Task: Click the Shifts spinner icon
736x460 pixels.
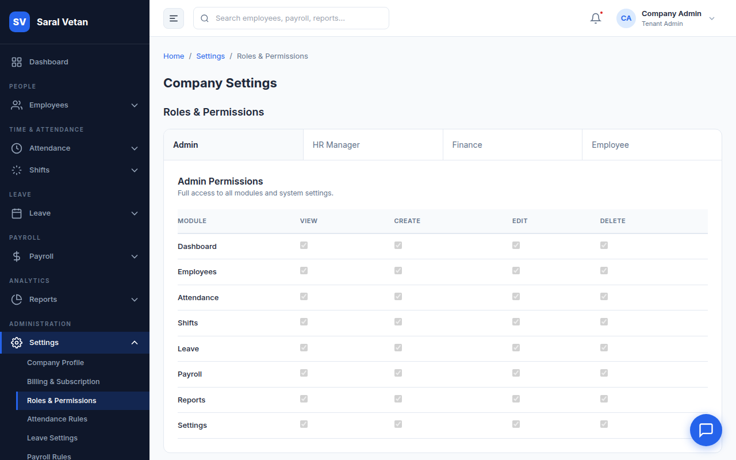Action: (17, 170)
